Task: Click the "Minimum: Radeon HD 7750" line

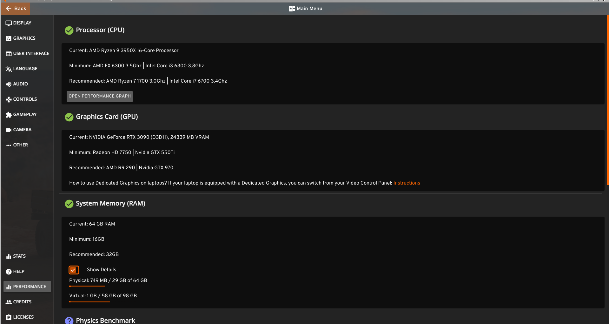Action: click(122, 152)
